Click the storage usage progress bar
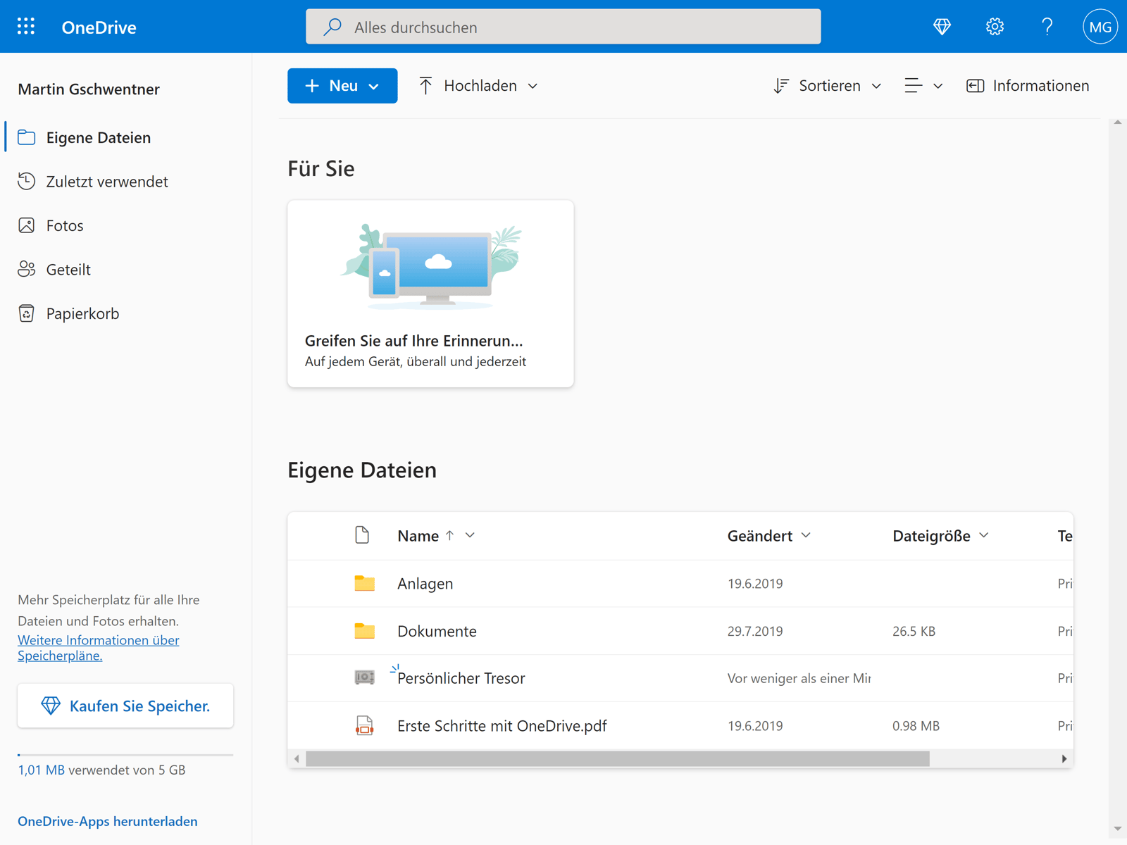The height and width of the screenshot is (845, 1127). pyautogui.click(x=125, y=755)
